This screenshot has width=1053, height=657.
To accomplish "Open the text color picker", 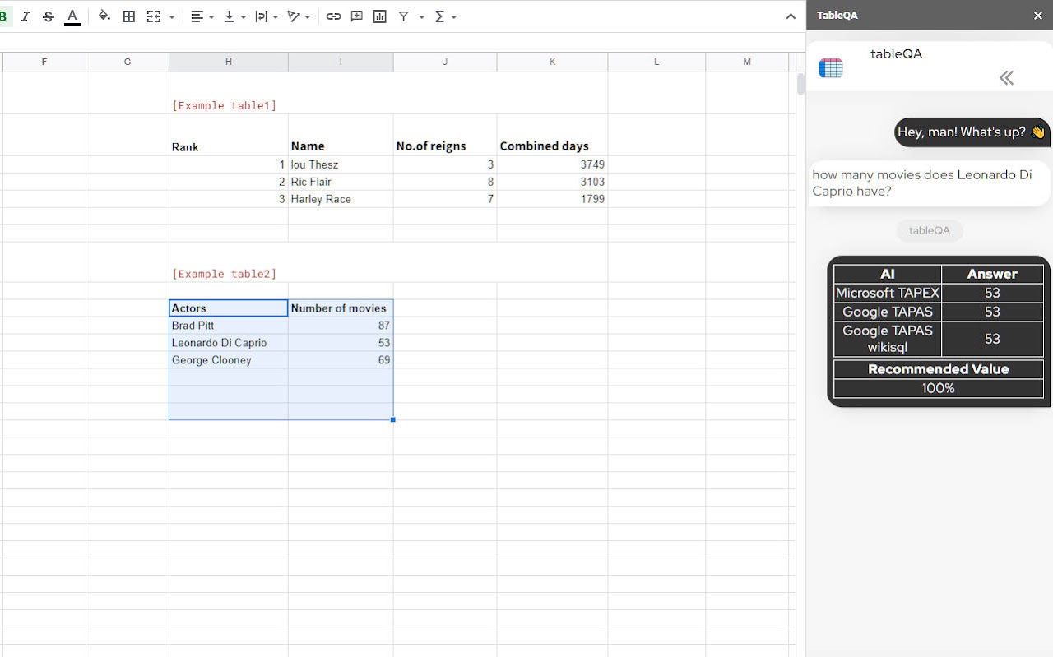I will click(72, 16).
